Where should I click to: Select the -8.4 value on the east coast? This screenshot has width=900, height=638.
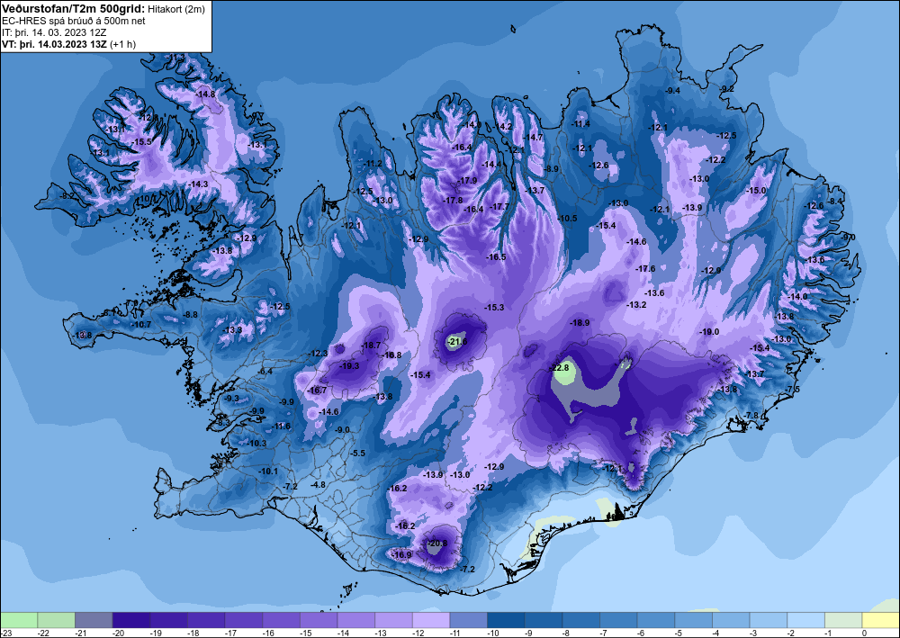(836, 201)
